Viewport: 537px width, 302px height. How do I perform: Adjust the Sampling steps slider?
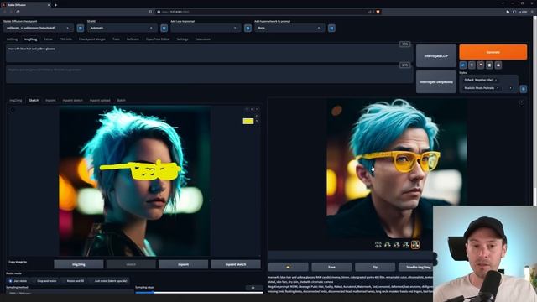click(x=199, y=293)
